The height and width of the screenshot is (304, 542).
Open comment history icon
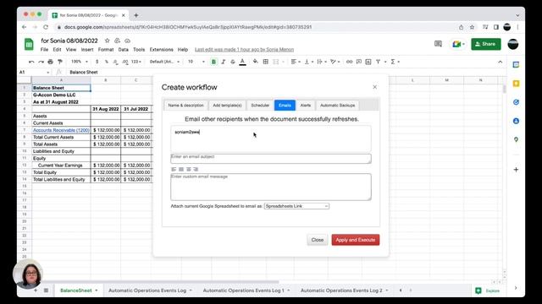pos(438,44)
